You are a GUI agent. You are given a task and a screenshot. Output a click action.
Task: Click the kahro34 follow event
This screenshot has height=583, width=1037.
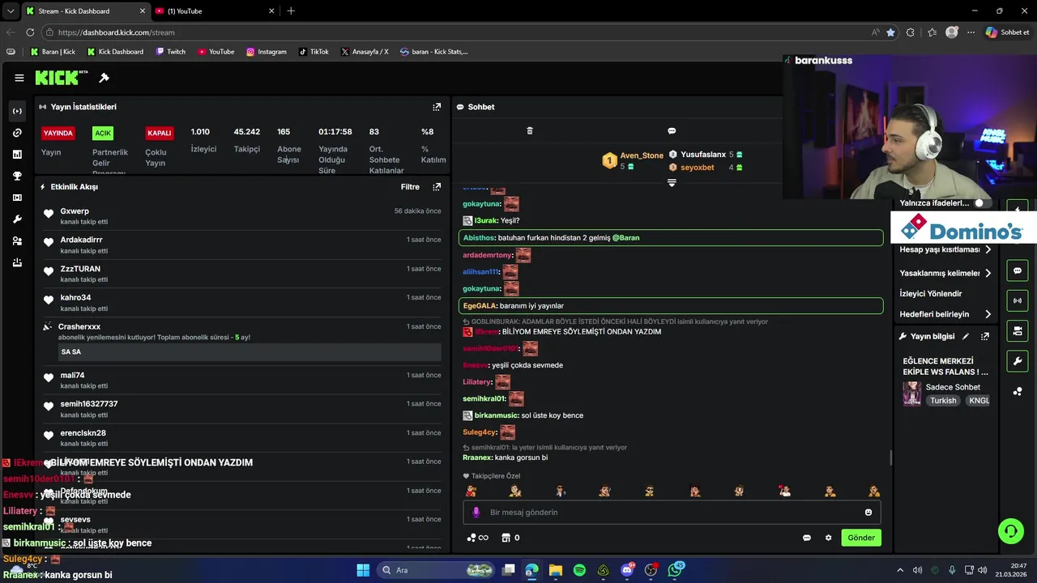(242, 303)
